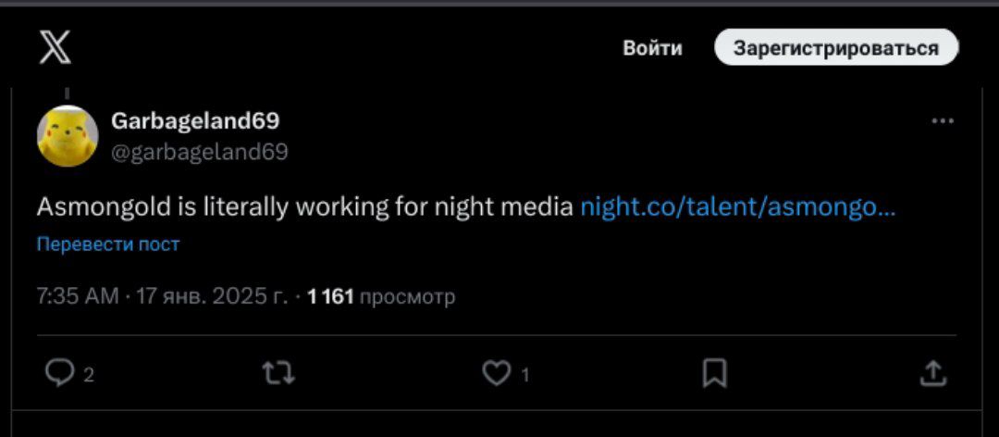Click the like count number 1
The width and height of the screenshot is (999, 437).
pyautogui.click(x=525, y=375)
